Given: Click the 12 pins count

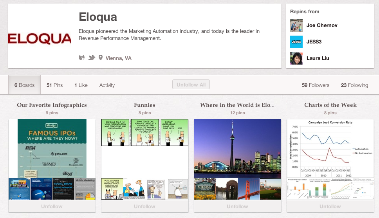Looking at the screenshot, I should click(238, 113).
